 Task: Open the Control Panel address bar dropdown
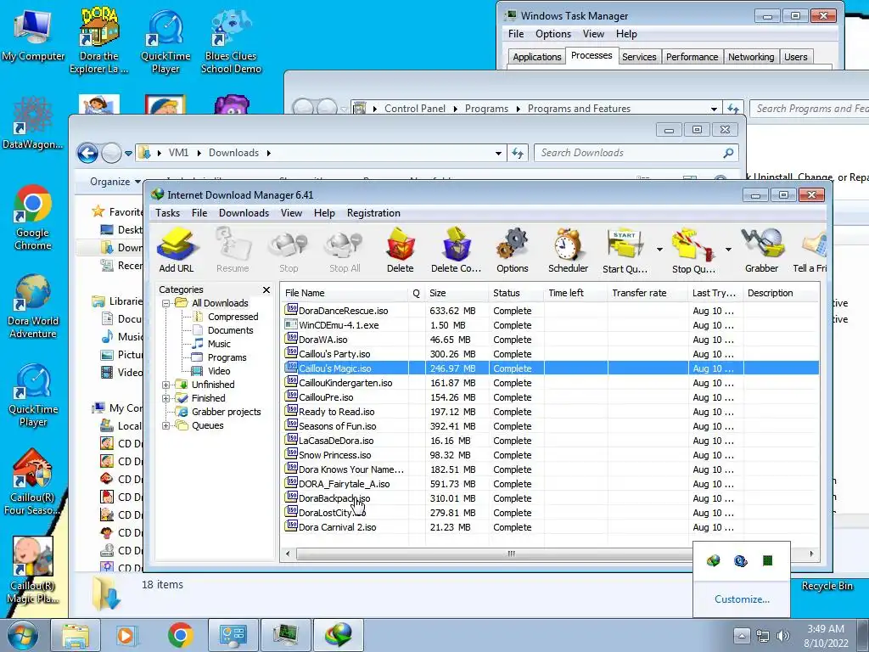click(x=714, y=109)
